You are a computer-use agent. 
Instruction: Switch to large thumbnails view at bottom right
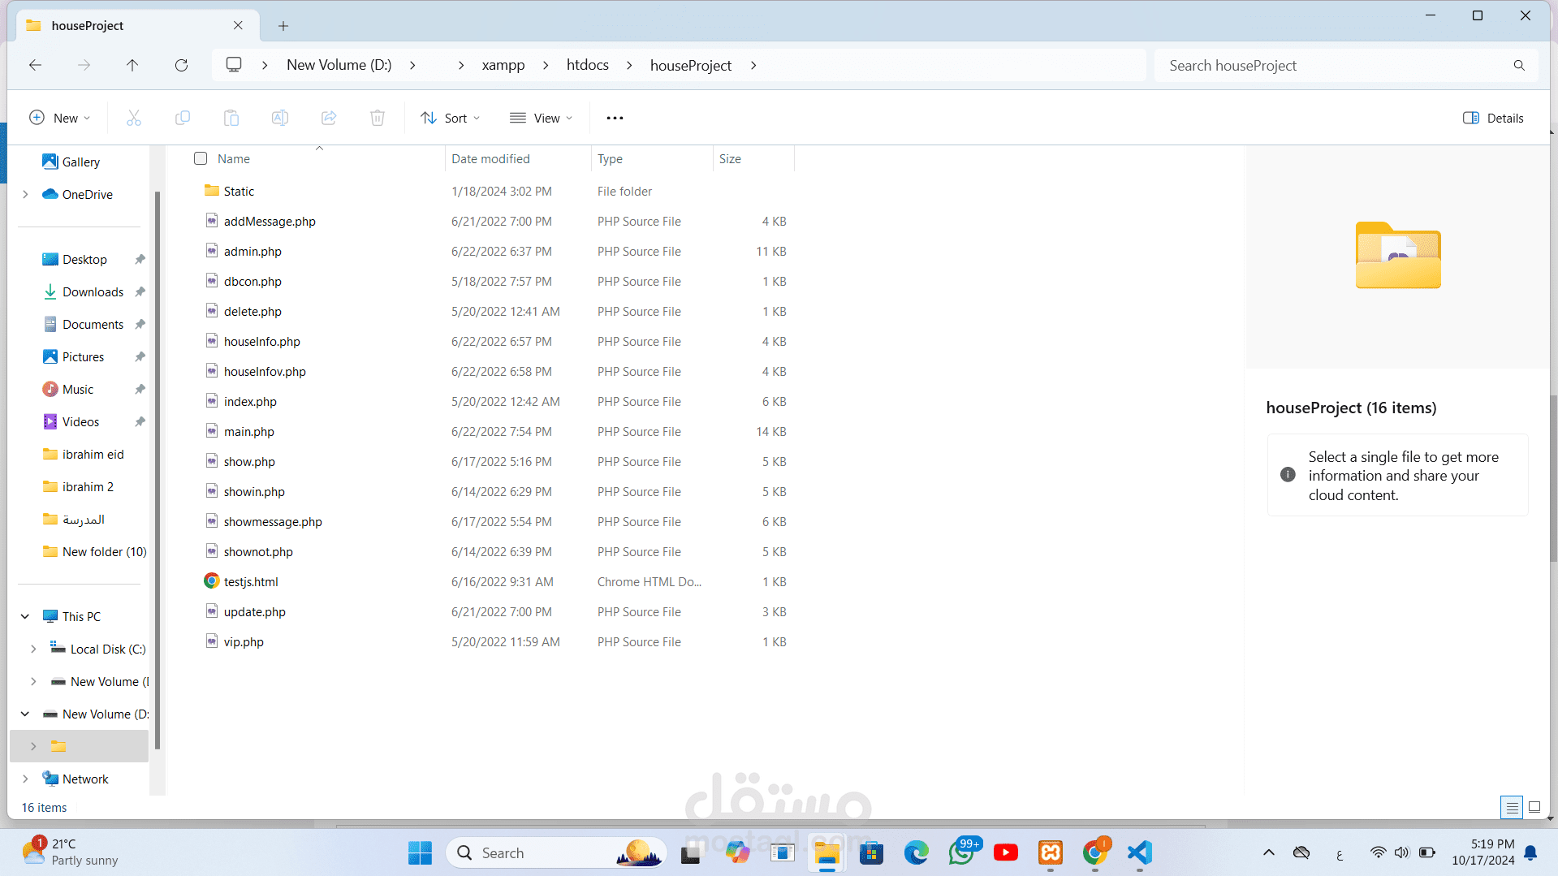1534,807
